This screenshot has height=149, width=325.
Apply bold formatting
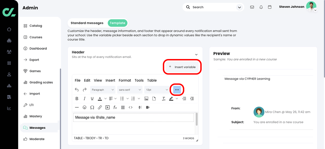(x=77, y=99)
